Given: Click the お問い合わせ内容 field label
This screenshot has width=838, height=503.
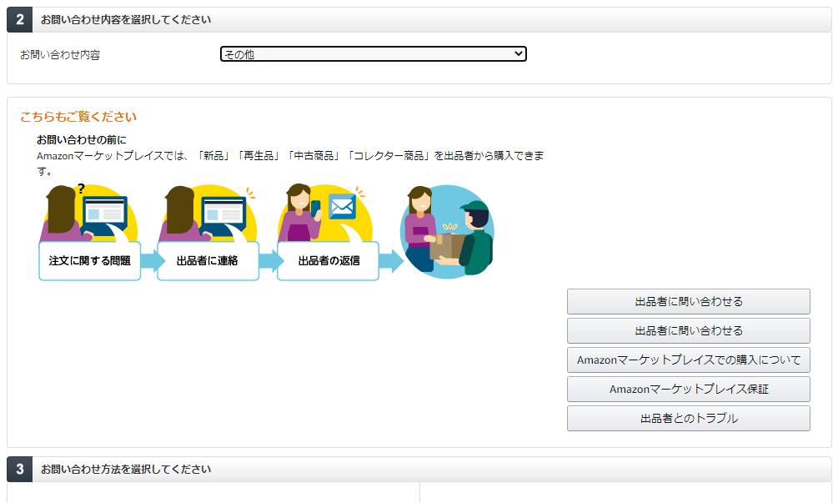Looking at the screenshot, I should point(60,55).
